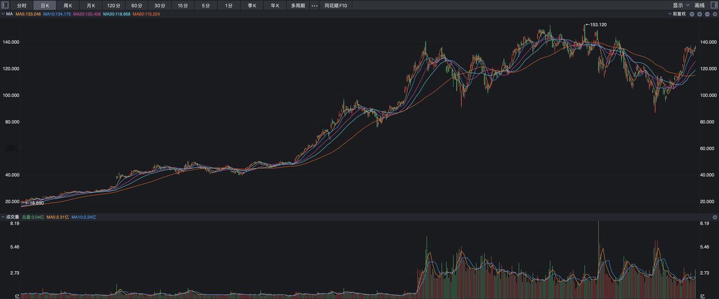Open the 同花顺F10 company info
This screenshot has width=719, height=299.
(x=336, y=6)
